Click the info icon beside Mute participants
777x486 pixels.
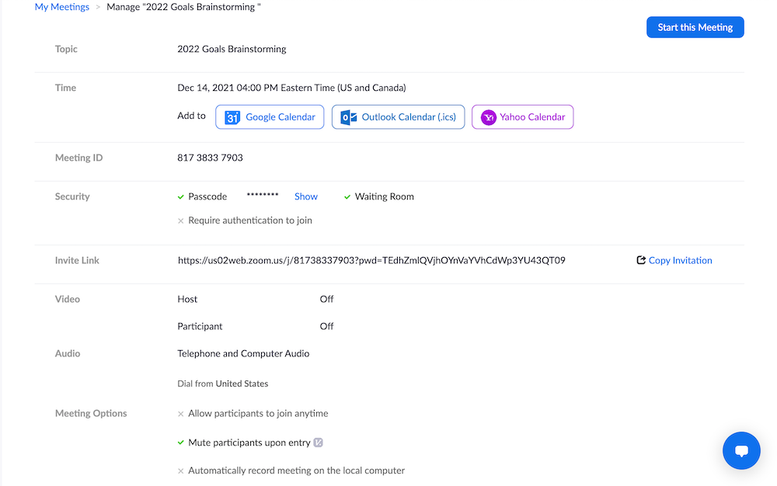pos(318,443)
